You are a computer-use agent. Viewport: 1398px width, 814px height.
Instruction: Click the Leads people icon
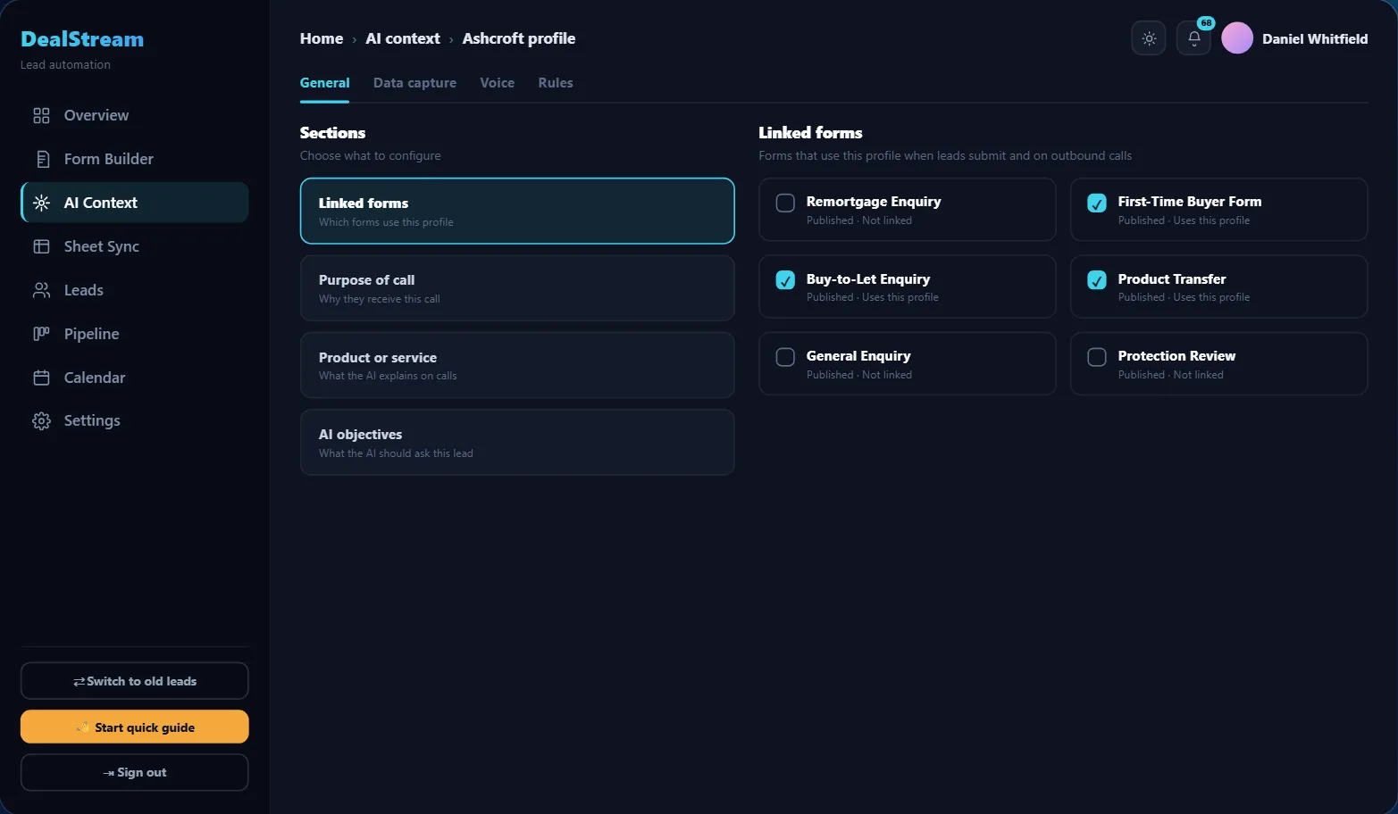point(41,290)
